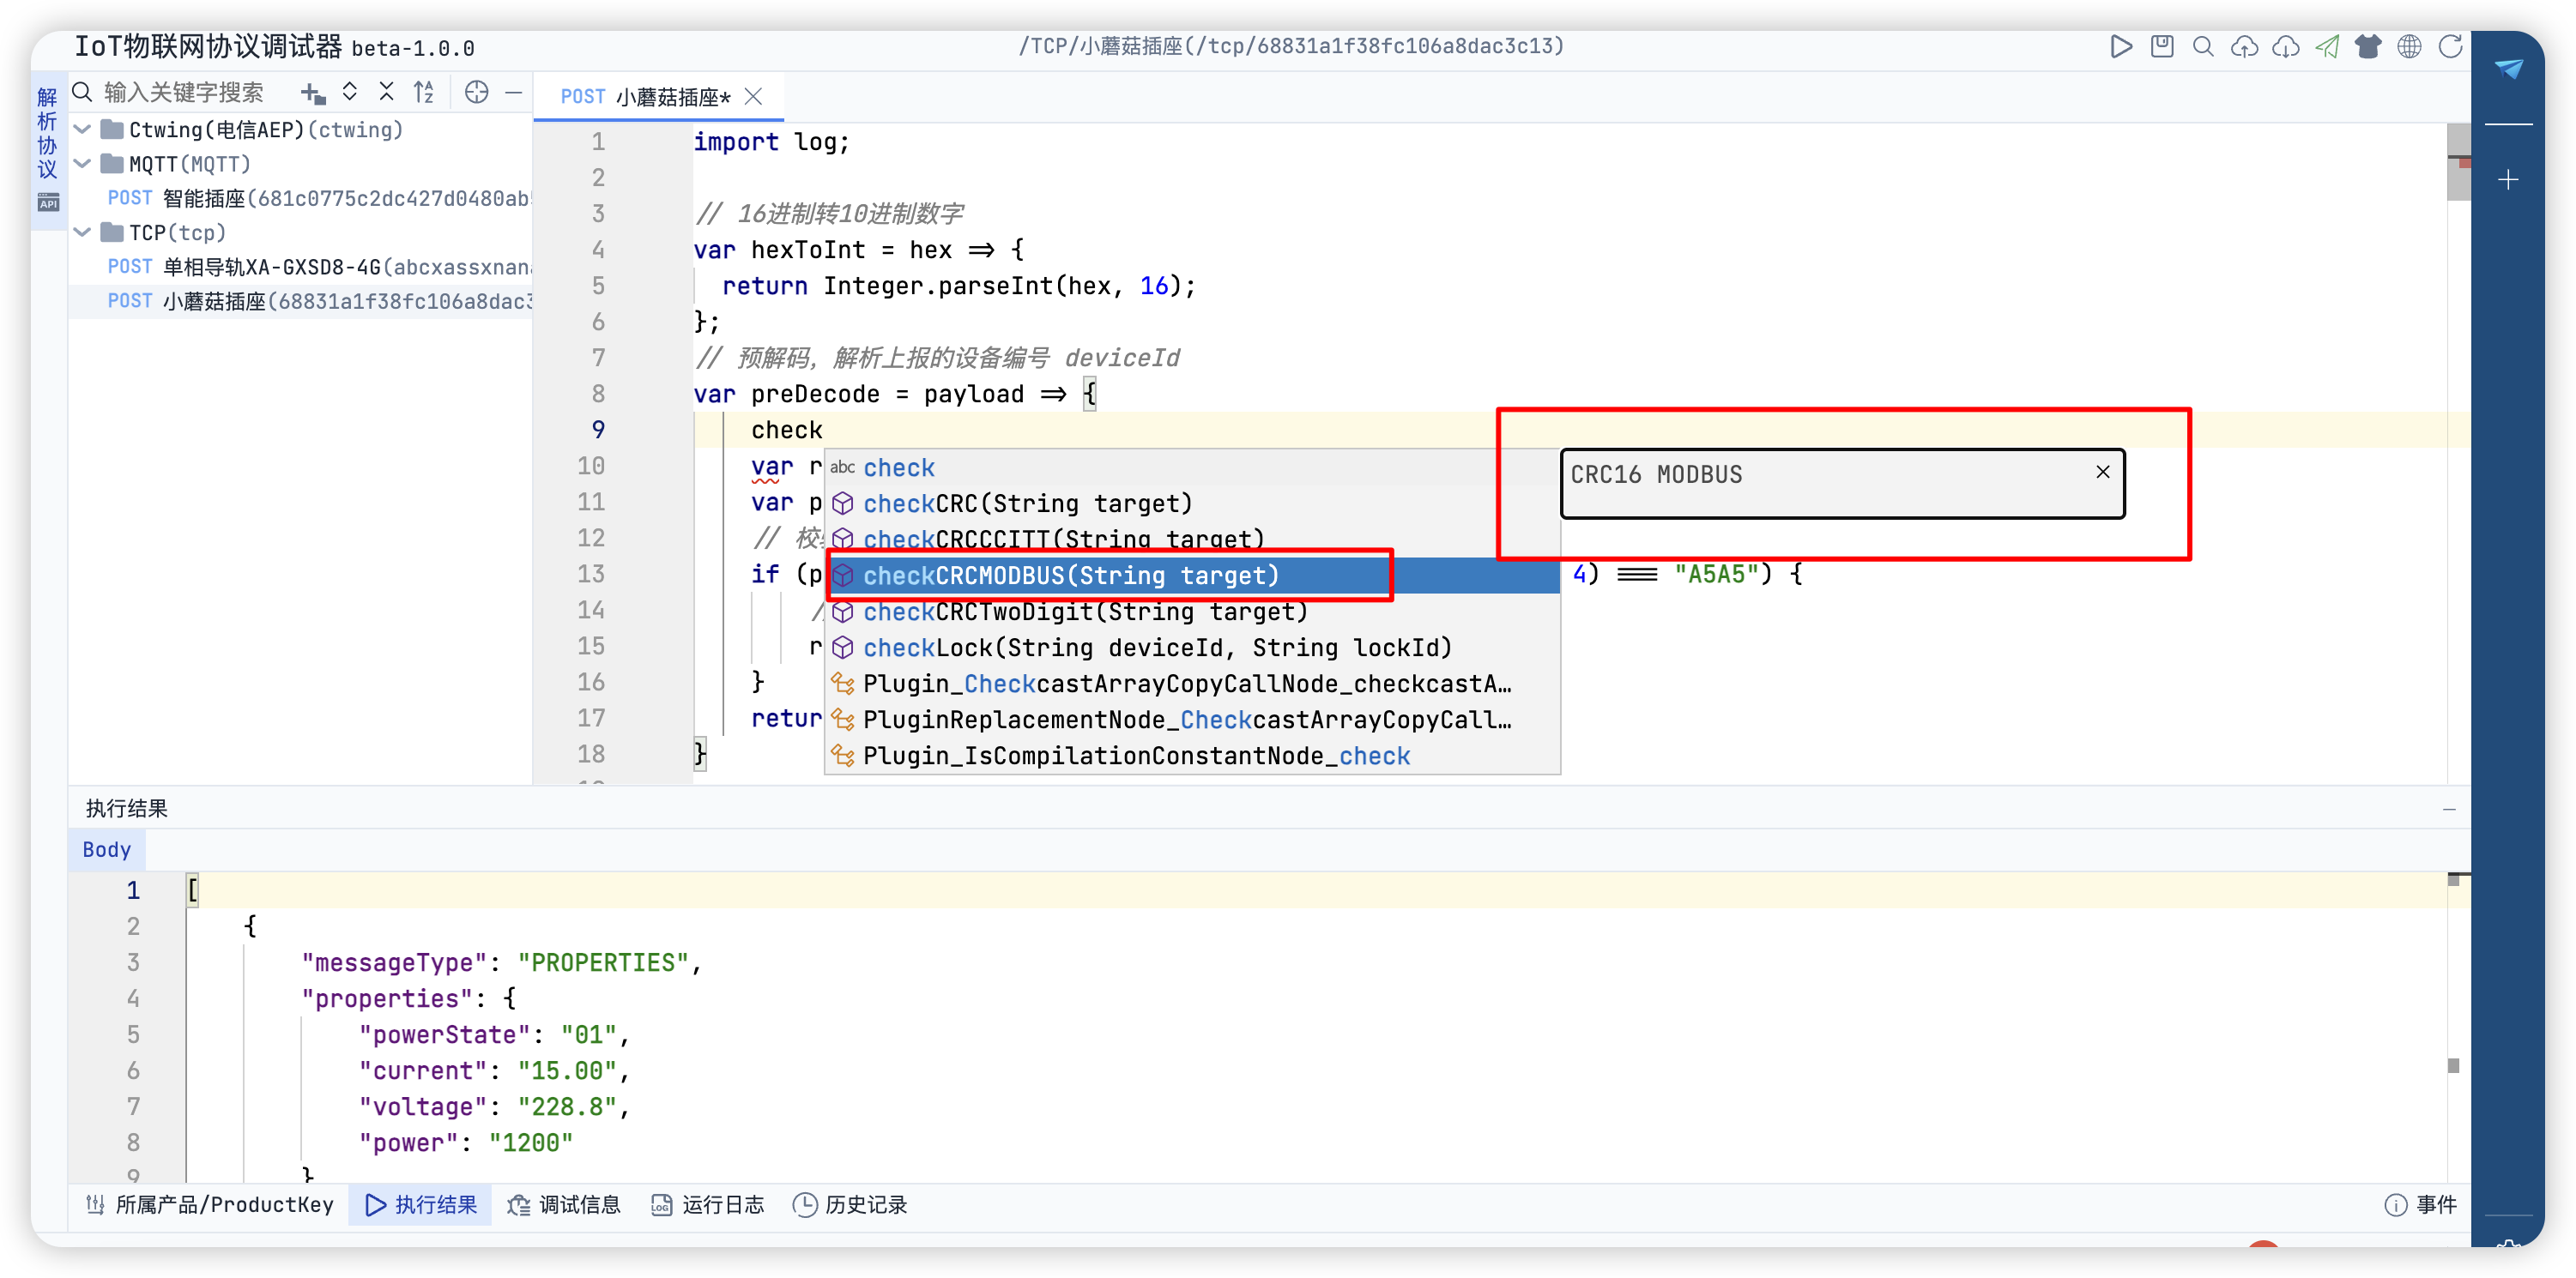Click the run script play icon

point(2120,47)
